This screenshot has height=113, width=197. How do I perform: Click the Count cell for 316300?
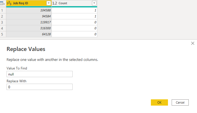[x=74, y=28]
